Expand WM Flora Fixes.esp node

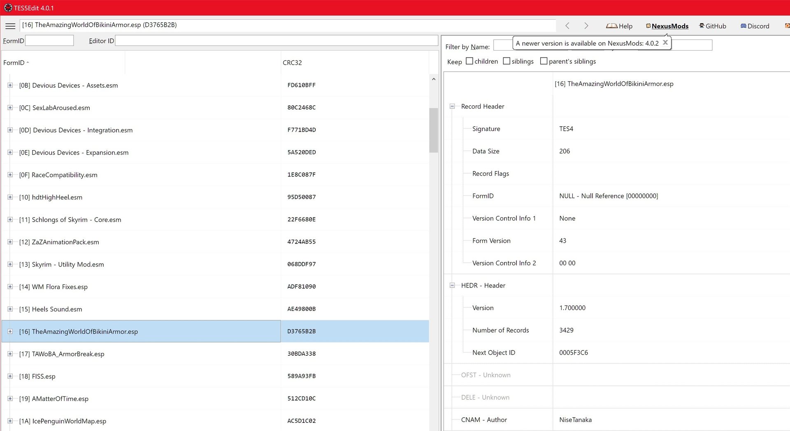(10, 287)
